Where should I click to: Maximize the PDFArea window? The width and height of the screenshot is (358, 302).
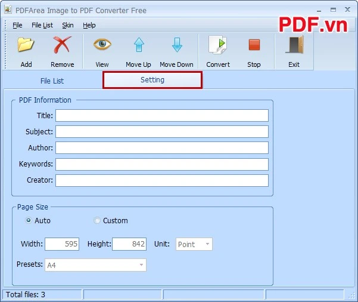(x=334, y=10)
